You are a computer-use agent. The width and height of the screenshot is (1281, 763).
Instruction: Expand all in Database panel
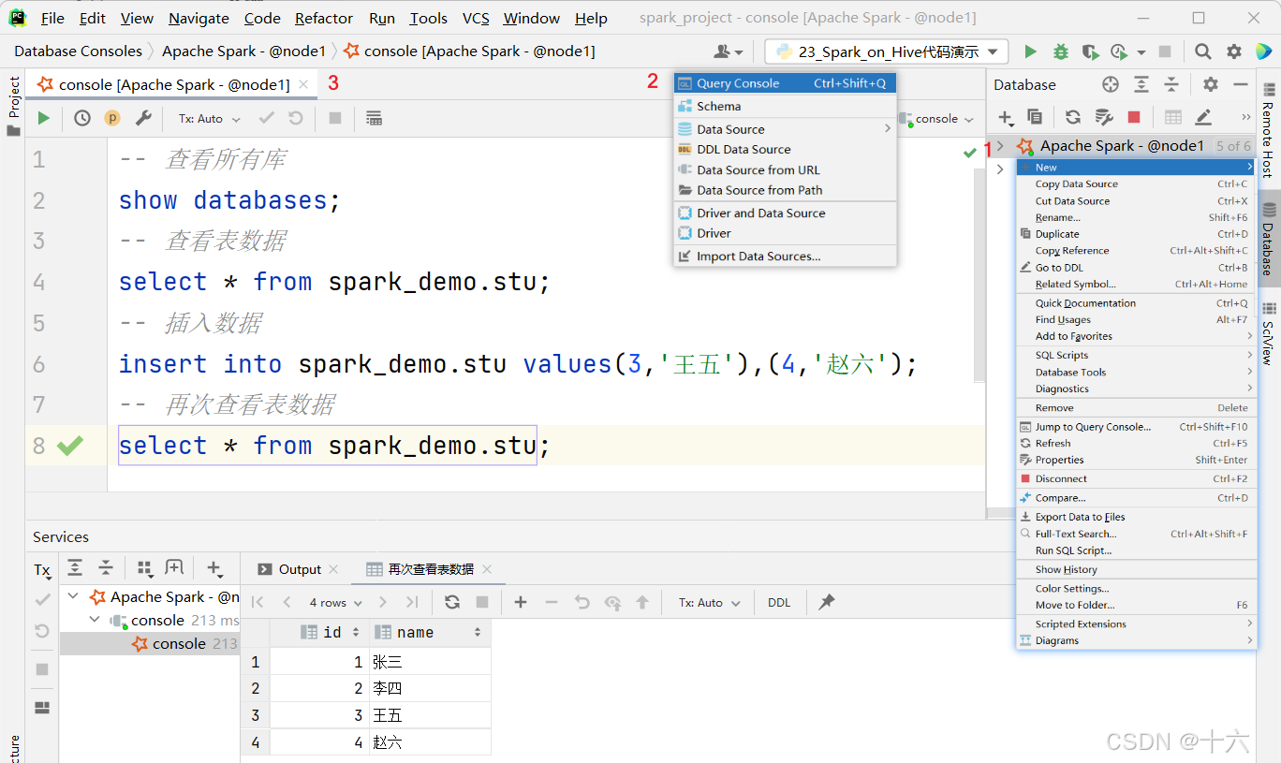(x=1141, y=84)
